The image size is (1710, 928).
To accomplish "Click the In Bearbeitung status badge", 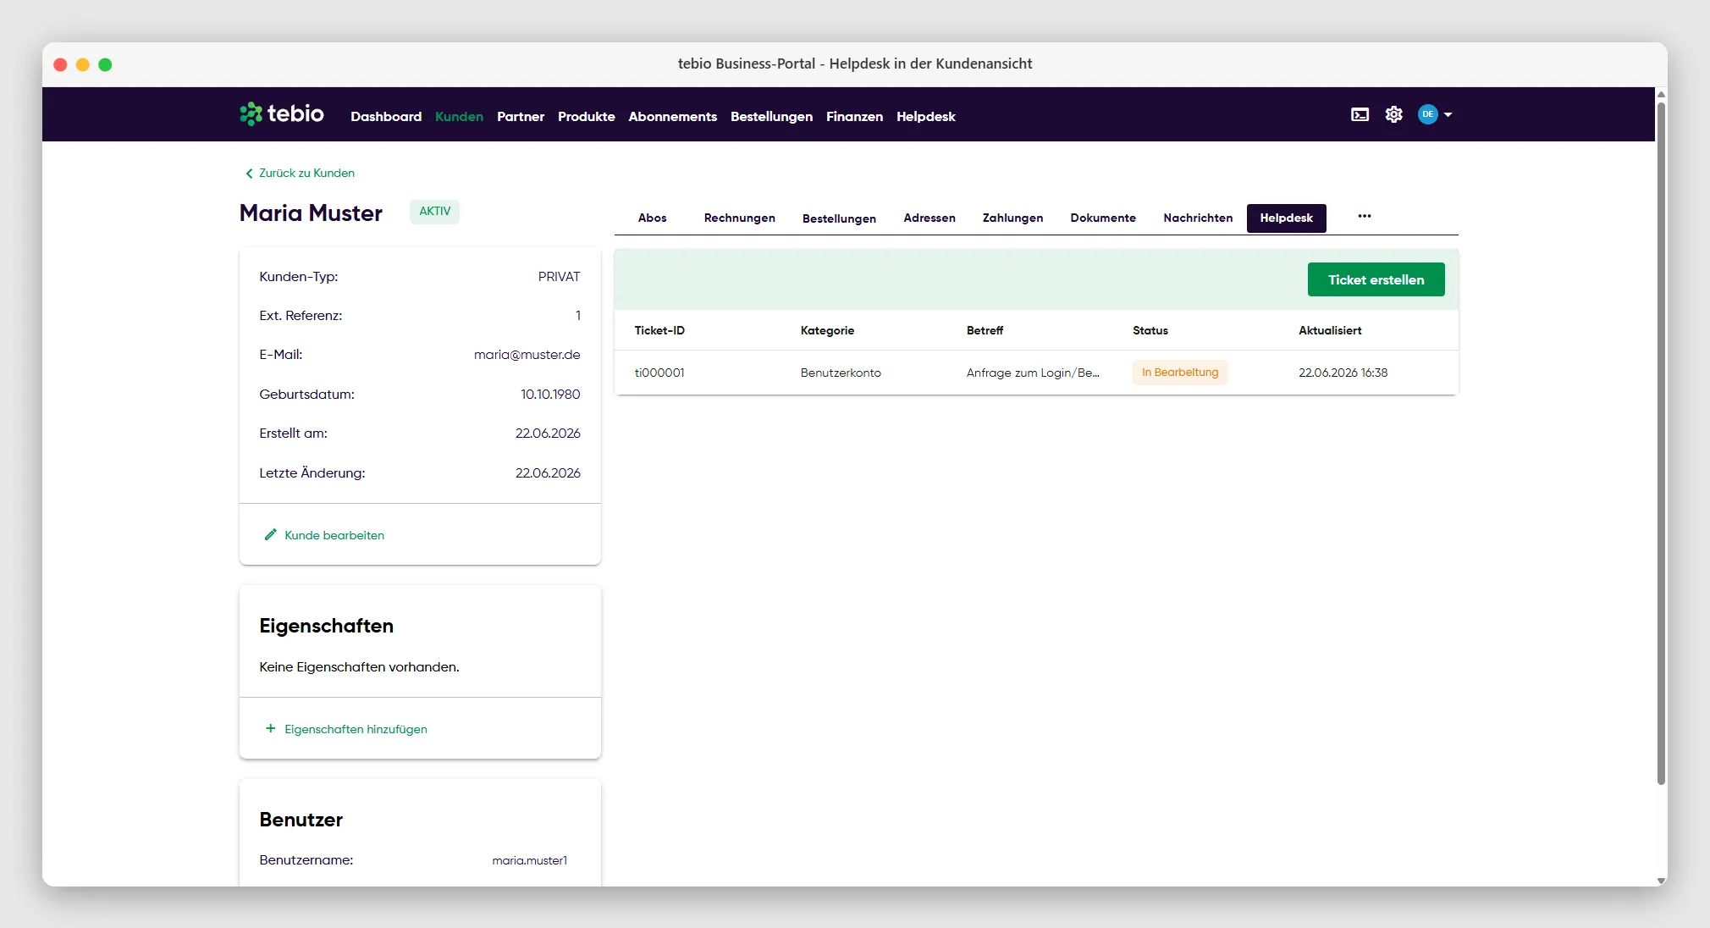I will pyautogui.click(x=1180, y=372).
